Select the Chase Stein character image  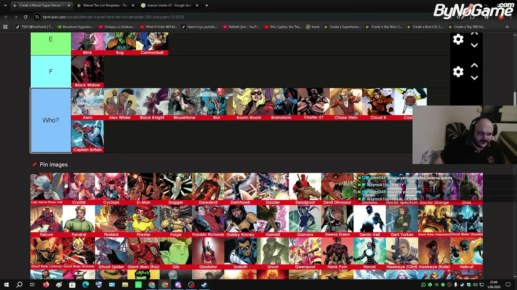point(346,104)
